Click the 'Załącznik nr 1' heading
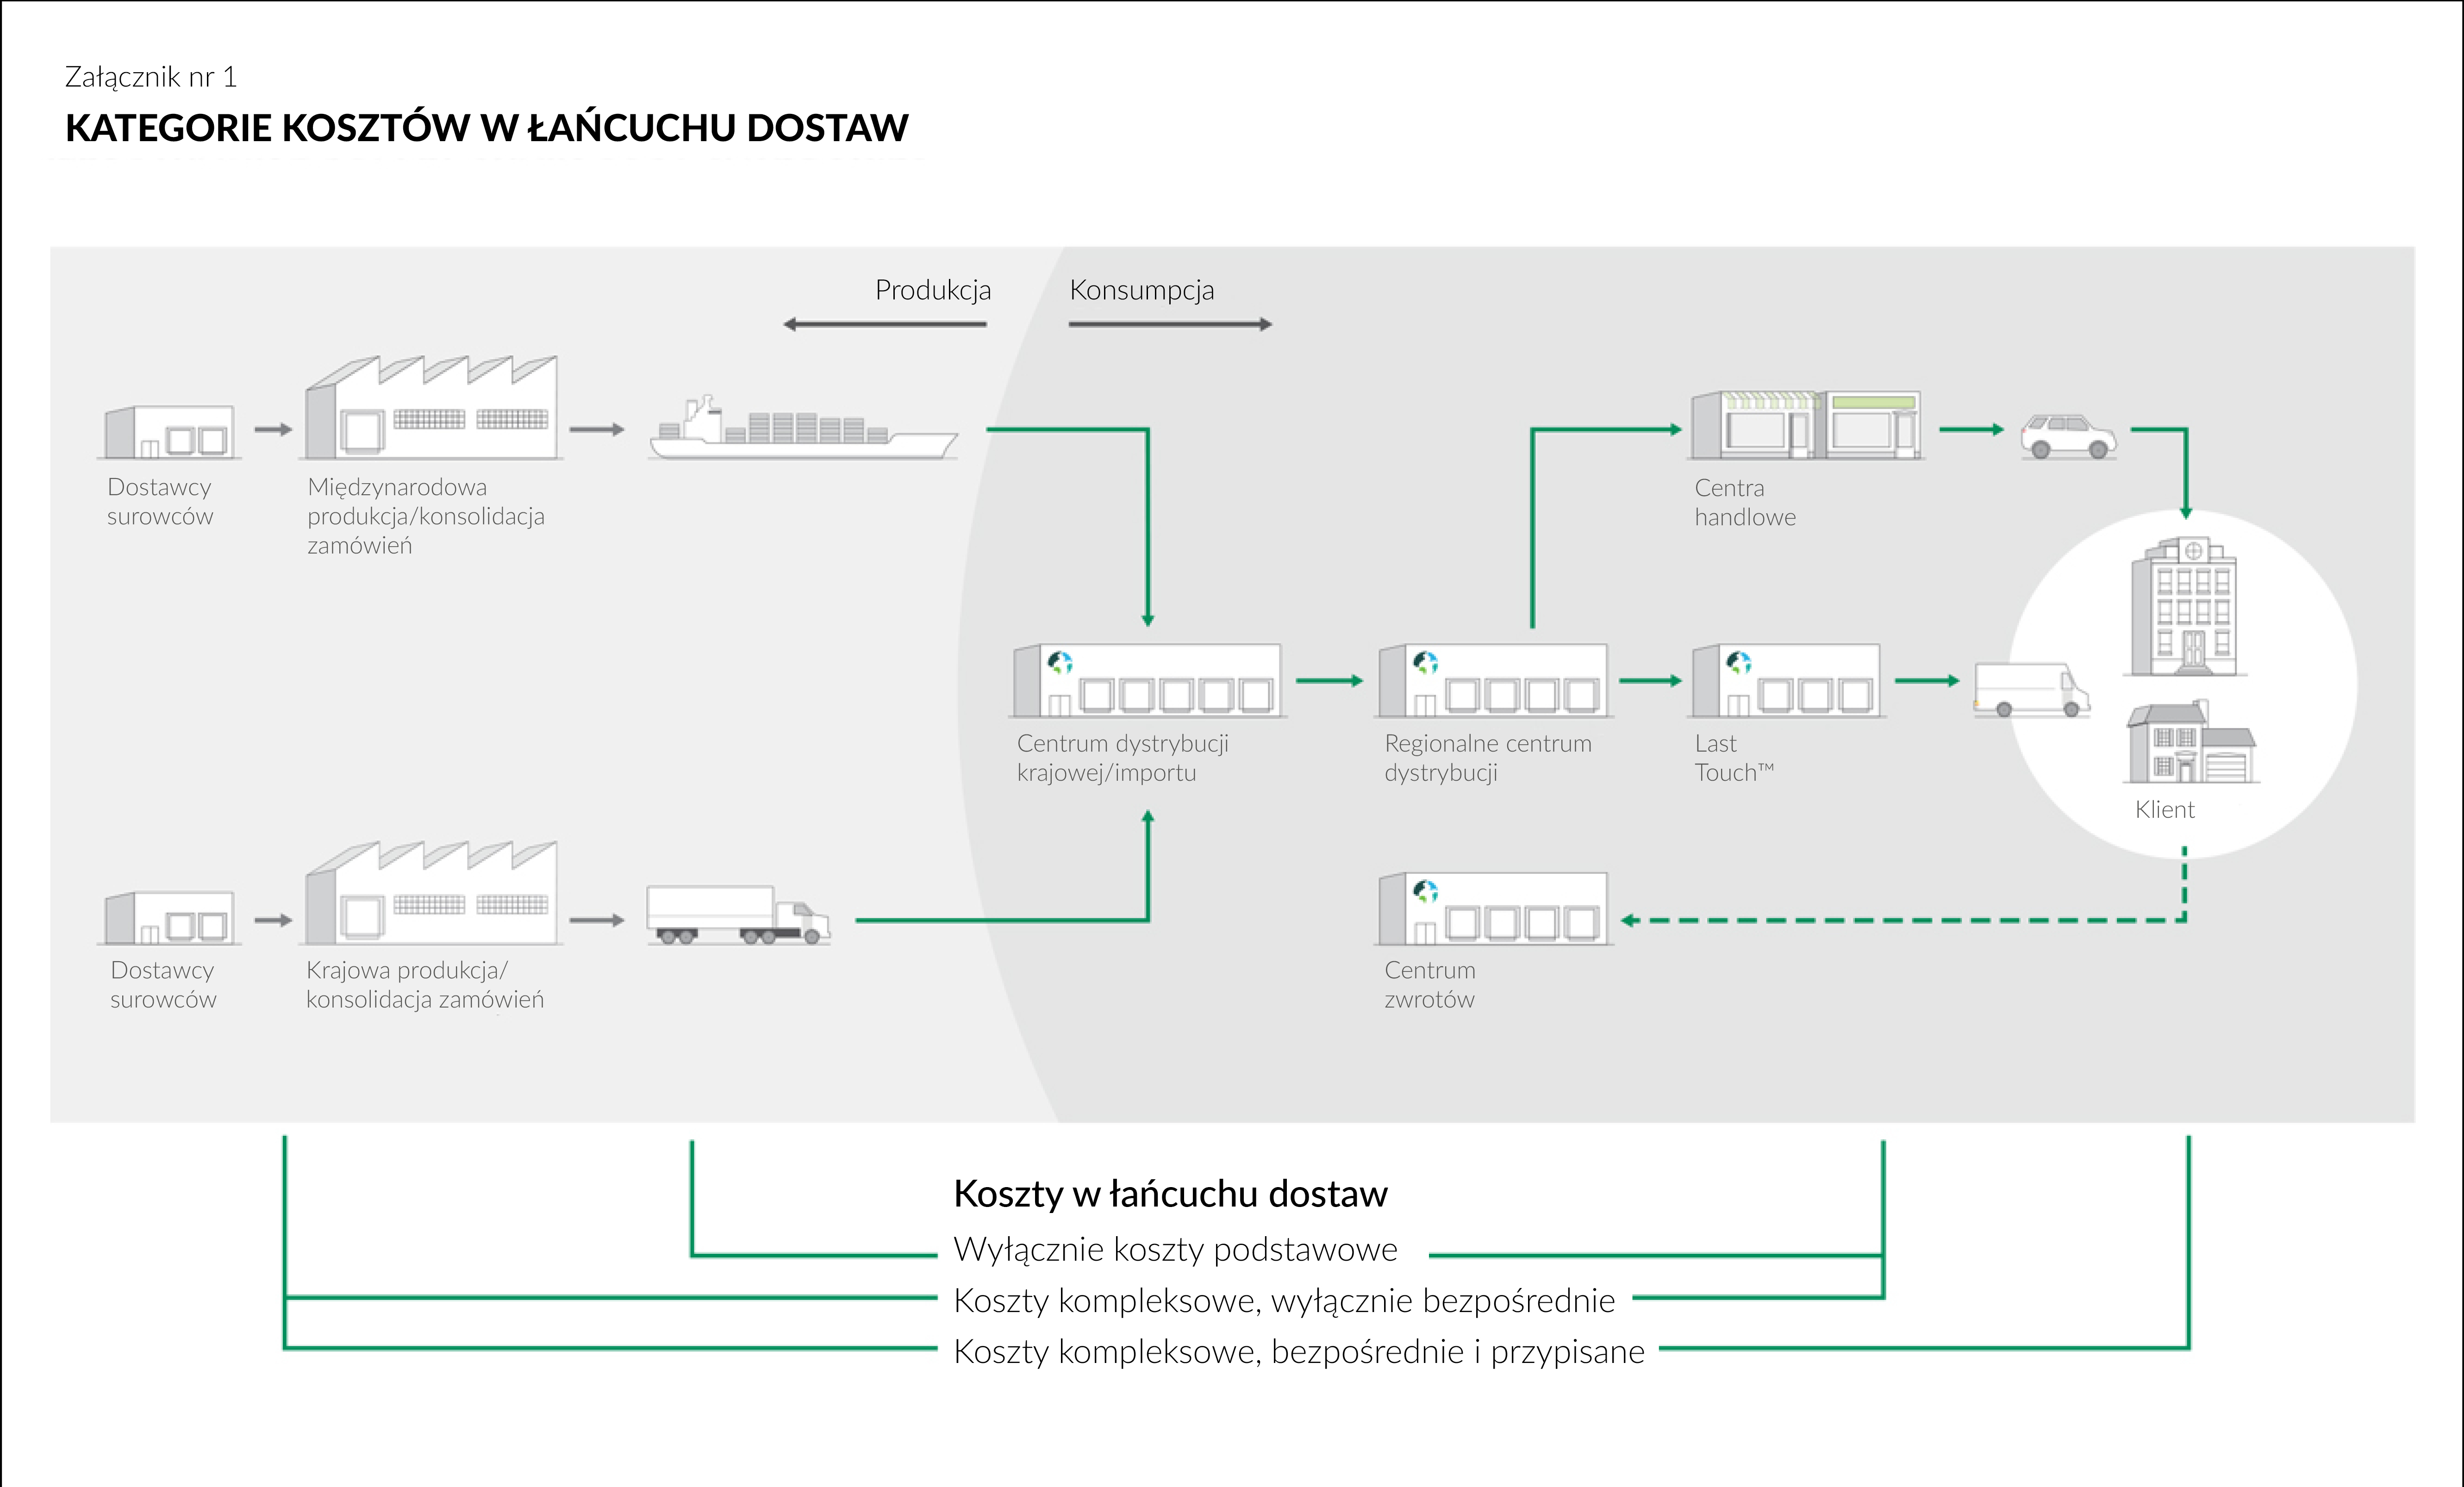The width and height of the screenshot is (2464, 1487). pos(151,77)
